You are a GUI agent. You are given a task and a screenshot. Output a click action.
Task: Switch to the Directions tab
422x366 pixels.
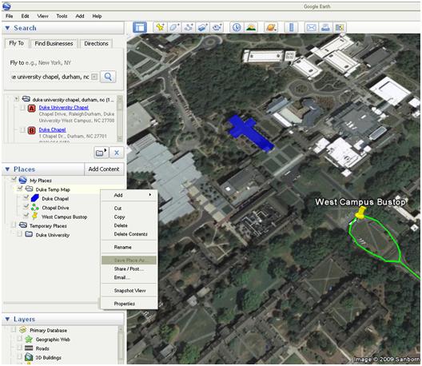[96, 44]
